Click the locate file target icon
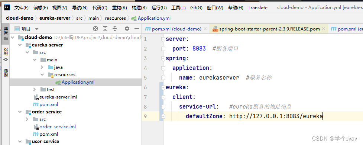Viewport: 363px width, 145px height. 95,29
